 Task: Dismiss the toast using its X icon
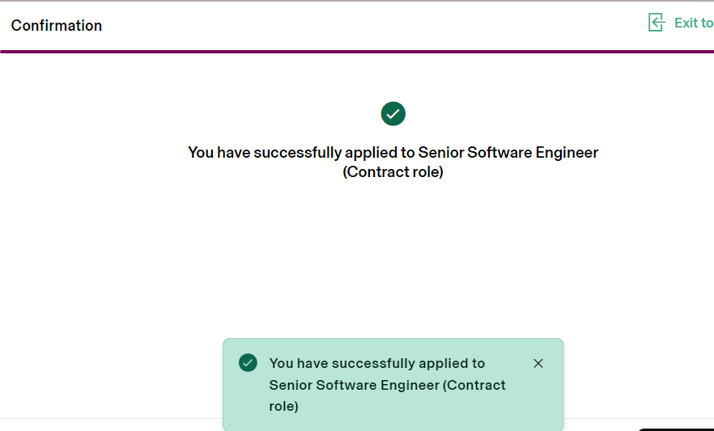(x=538, y=363)
